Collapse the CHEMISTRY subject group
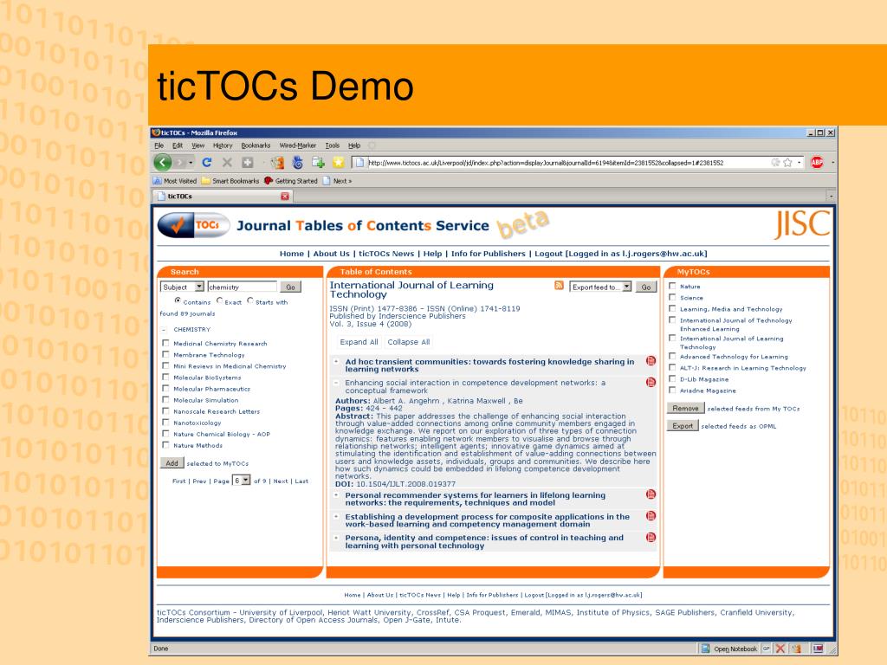 point(164,330)
